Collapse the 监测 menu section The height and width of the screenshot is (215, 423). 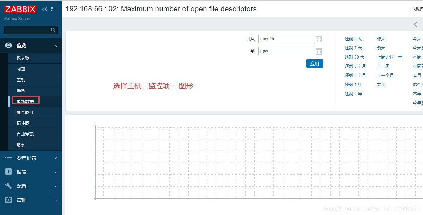point(56,46)
